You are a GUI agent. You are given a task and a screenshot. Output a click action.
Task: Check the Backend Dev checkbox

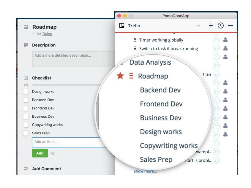point(26,100)
